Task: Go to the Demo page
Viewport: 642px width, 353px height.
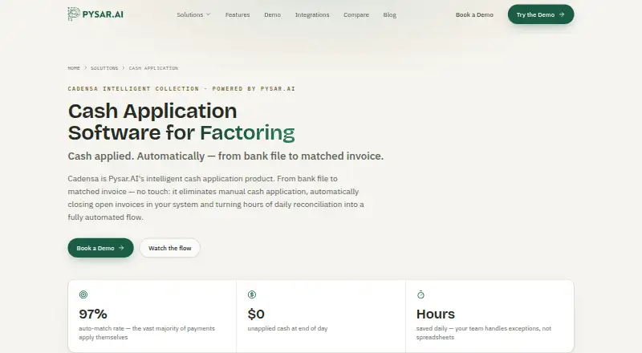Action: [x=272, y=14]
